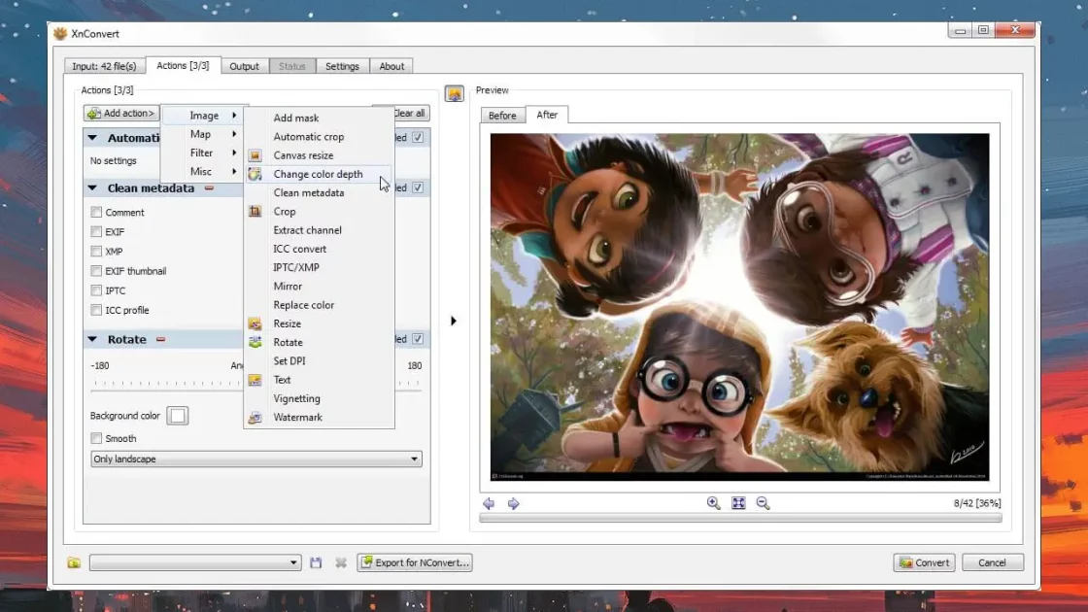Zoom out of the preview image
The image size is (1088, 612).
(x=763, y=503)
